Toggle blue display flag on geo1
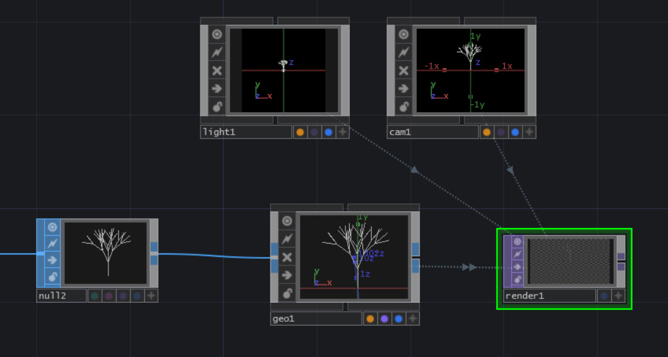The image size is (668, 357). click(x=398, y=319)
